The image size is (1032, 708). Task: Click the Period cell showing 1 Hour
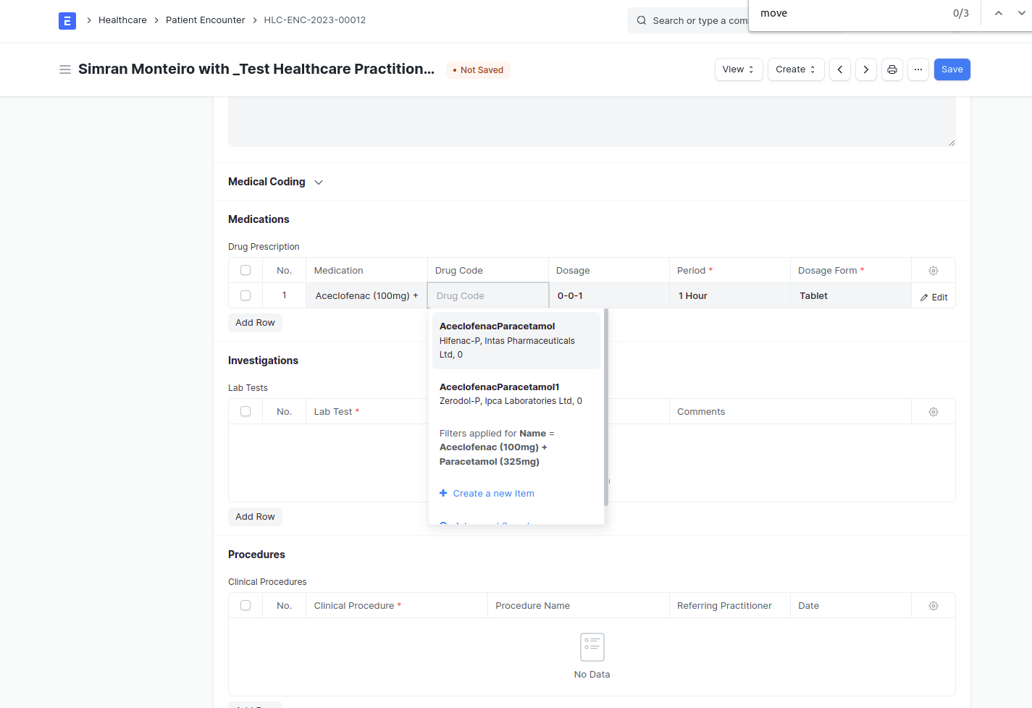[x=730, y=296]
